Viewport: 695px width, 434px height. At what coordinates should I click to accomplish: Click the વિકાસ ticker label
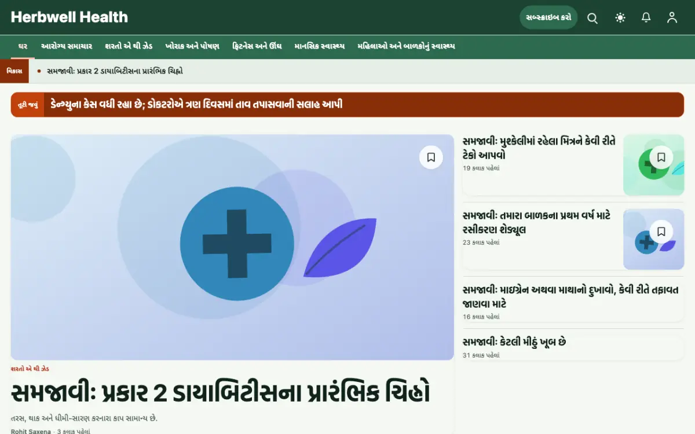tap(14, 71)
